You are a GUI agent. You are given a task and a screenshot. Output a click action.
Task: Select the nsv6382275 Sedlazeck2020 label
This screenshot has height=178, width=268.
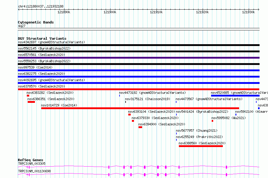pyautogui.click(x=42, y=74)
